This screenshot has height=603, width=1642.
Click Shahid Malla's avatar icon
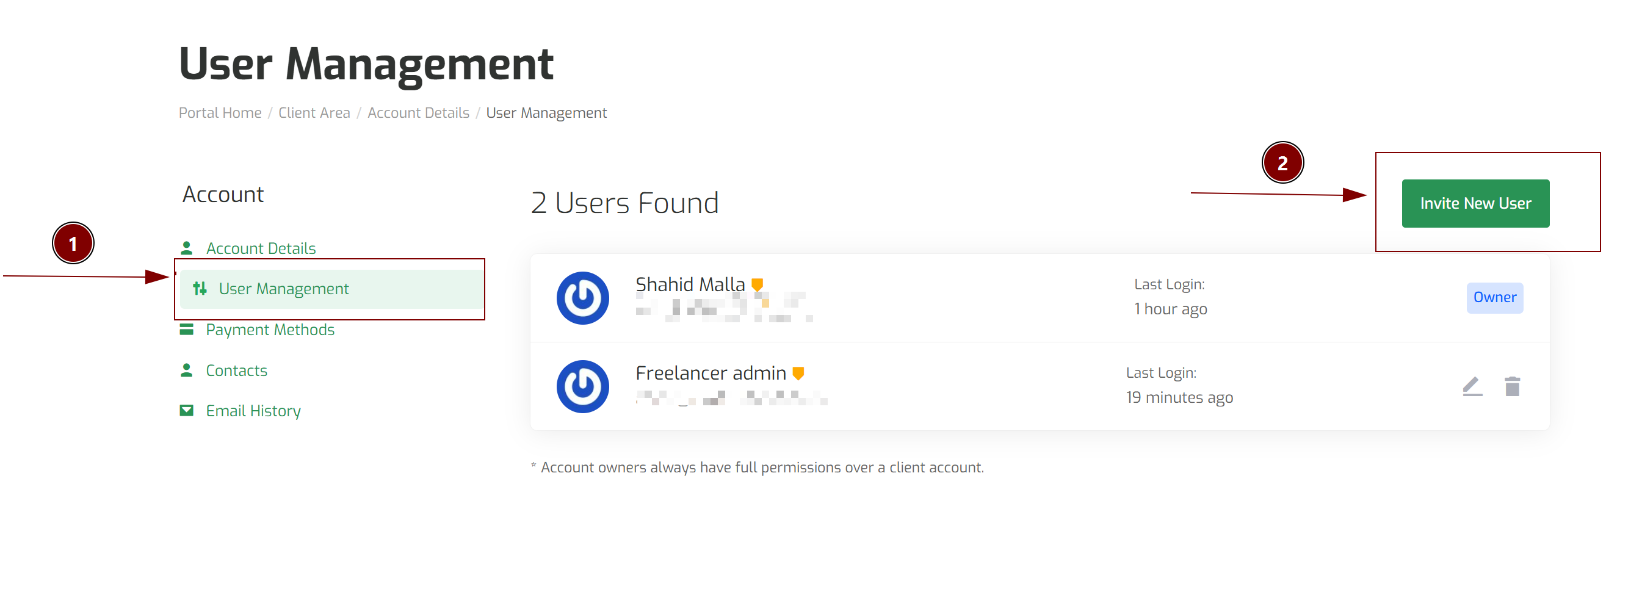pos(582,298)
